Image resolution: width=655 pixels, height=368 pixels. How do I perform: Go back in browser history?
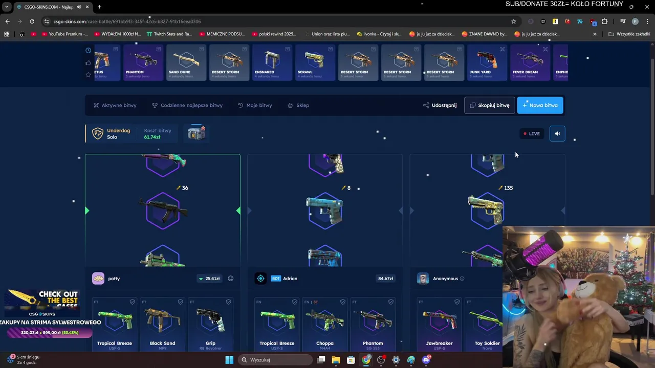pos(7,21)
